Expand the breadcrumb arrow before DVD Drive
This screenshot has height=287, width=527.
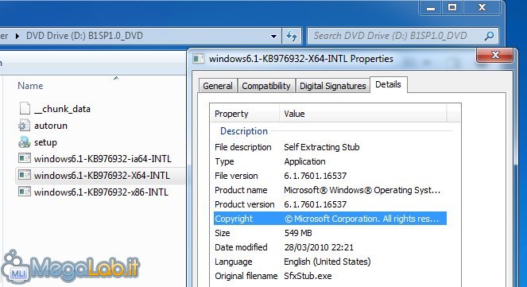(x=17, y=36)
